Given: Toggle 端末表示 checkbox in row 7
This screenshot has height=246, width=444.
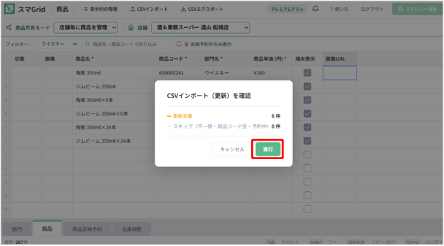Looking at the screenshot, I should coord(307,154).
